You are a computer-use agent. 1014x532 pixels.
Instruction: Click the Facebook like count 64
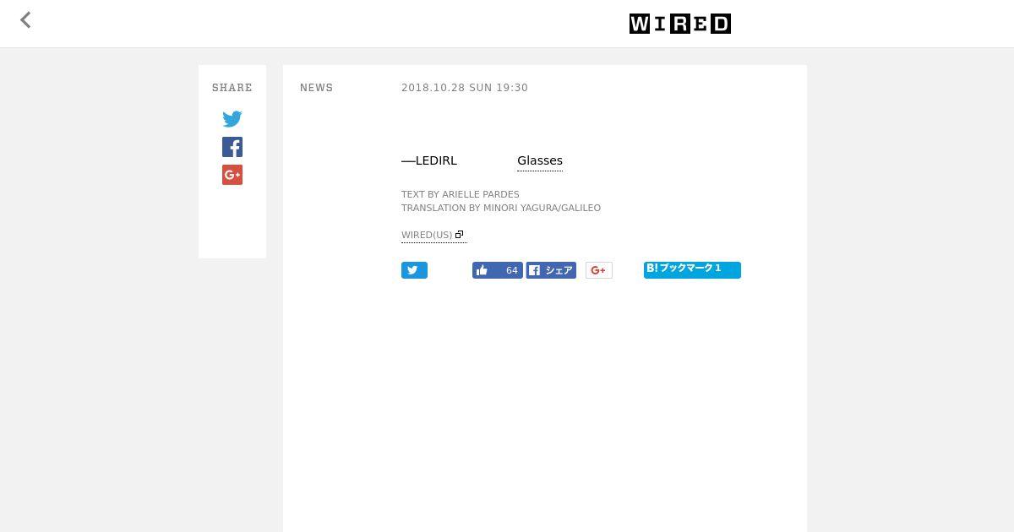coord(511,270)
